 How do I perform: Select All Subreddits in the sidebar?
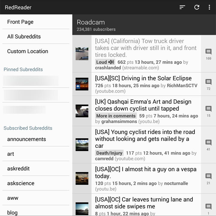[x=36, y=37]
